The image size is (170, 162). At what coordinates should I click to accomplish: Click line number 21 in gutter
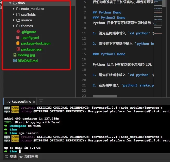84,85
